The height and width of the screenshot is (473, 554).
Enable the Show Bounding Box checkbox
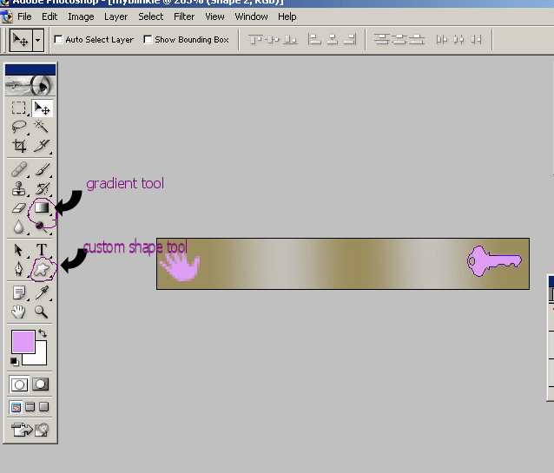(148, 40)
